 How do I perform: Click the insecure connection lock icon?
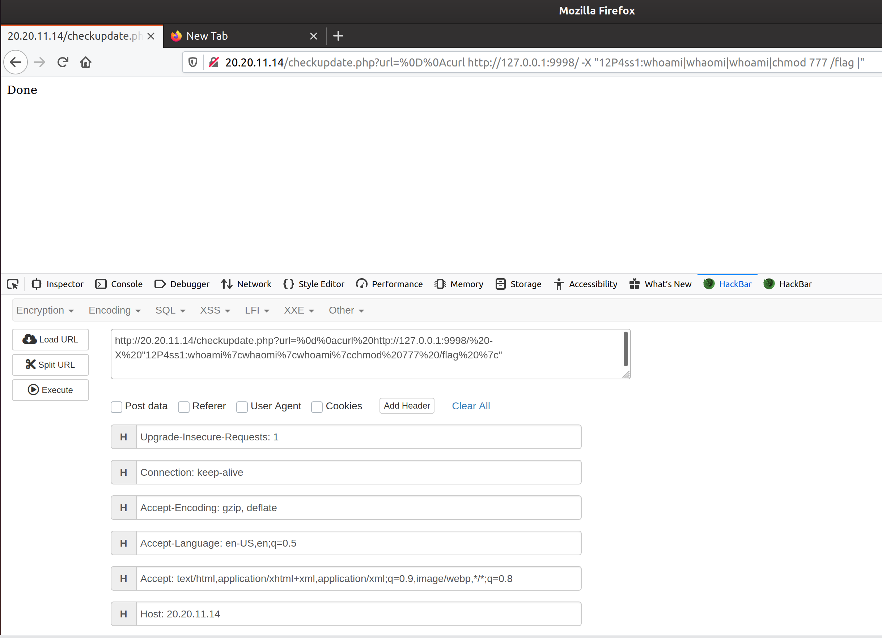pos(213,62)
